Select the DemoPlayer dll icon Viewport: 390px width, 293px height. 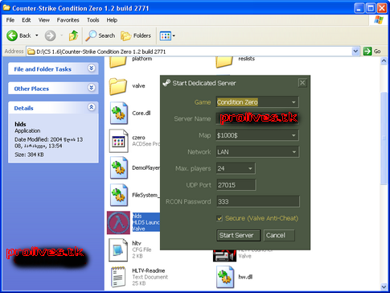point(119,168)
